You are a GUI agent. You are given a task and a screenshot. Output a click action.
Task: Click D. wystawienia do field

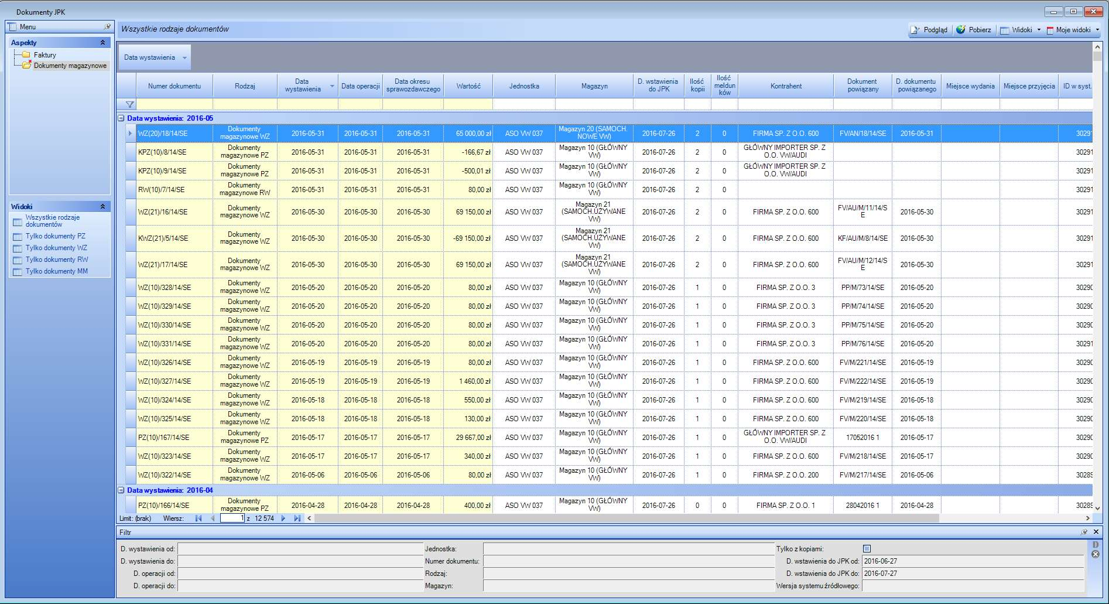[300, 561]
